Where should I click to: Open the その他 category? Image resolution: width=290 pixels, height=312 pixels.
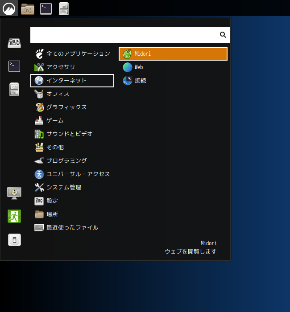pos(72,148)
